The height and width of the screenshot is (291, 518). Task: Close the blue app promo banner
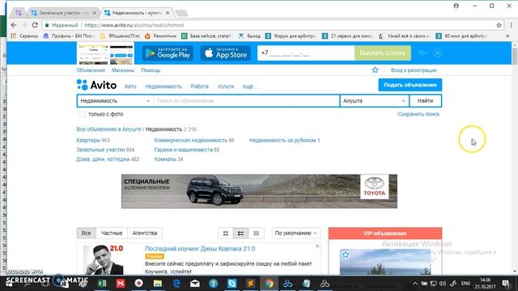tap(437, 53)
